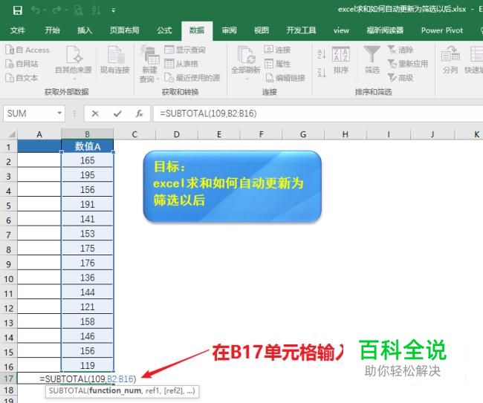Click the SUBTOTAL formula in cell B17
The height and width of the screenshot is (403, 483).
[88, 379]
